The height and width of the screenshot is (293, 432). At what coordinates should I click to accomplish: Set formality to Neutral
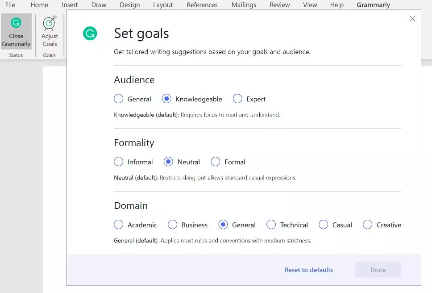pos(168,162)
